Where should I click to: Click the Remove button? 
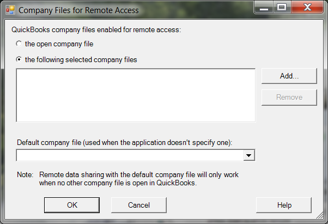click(x=289, y=97)
